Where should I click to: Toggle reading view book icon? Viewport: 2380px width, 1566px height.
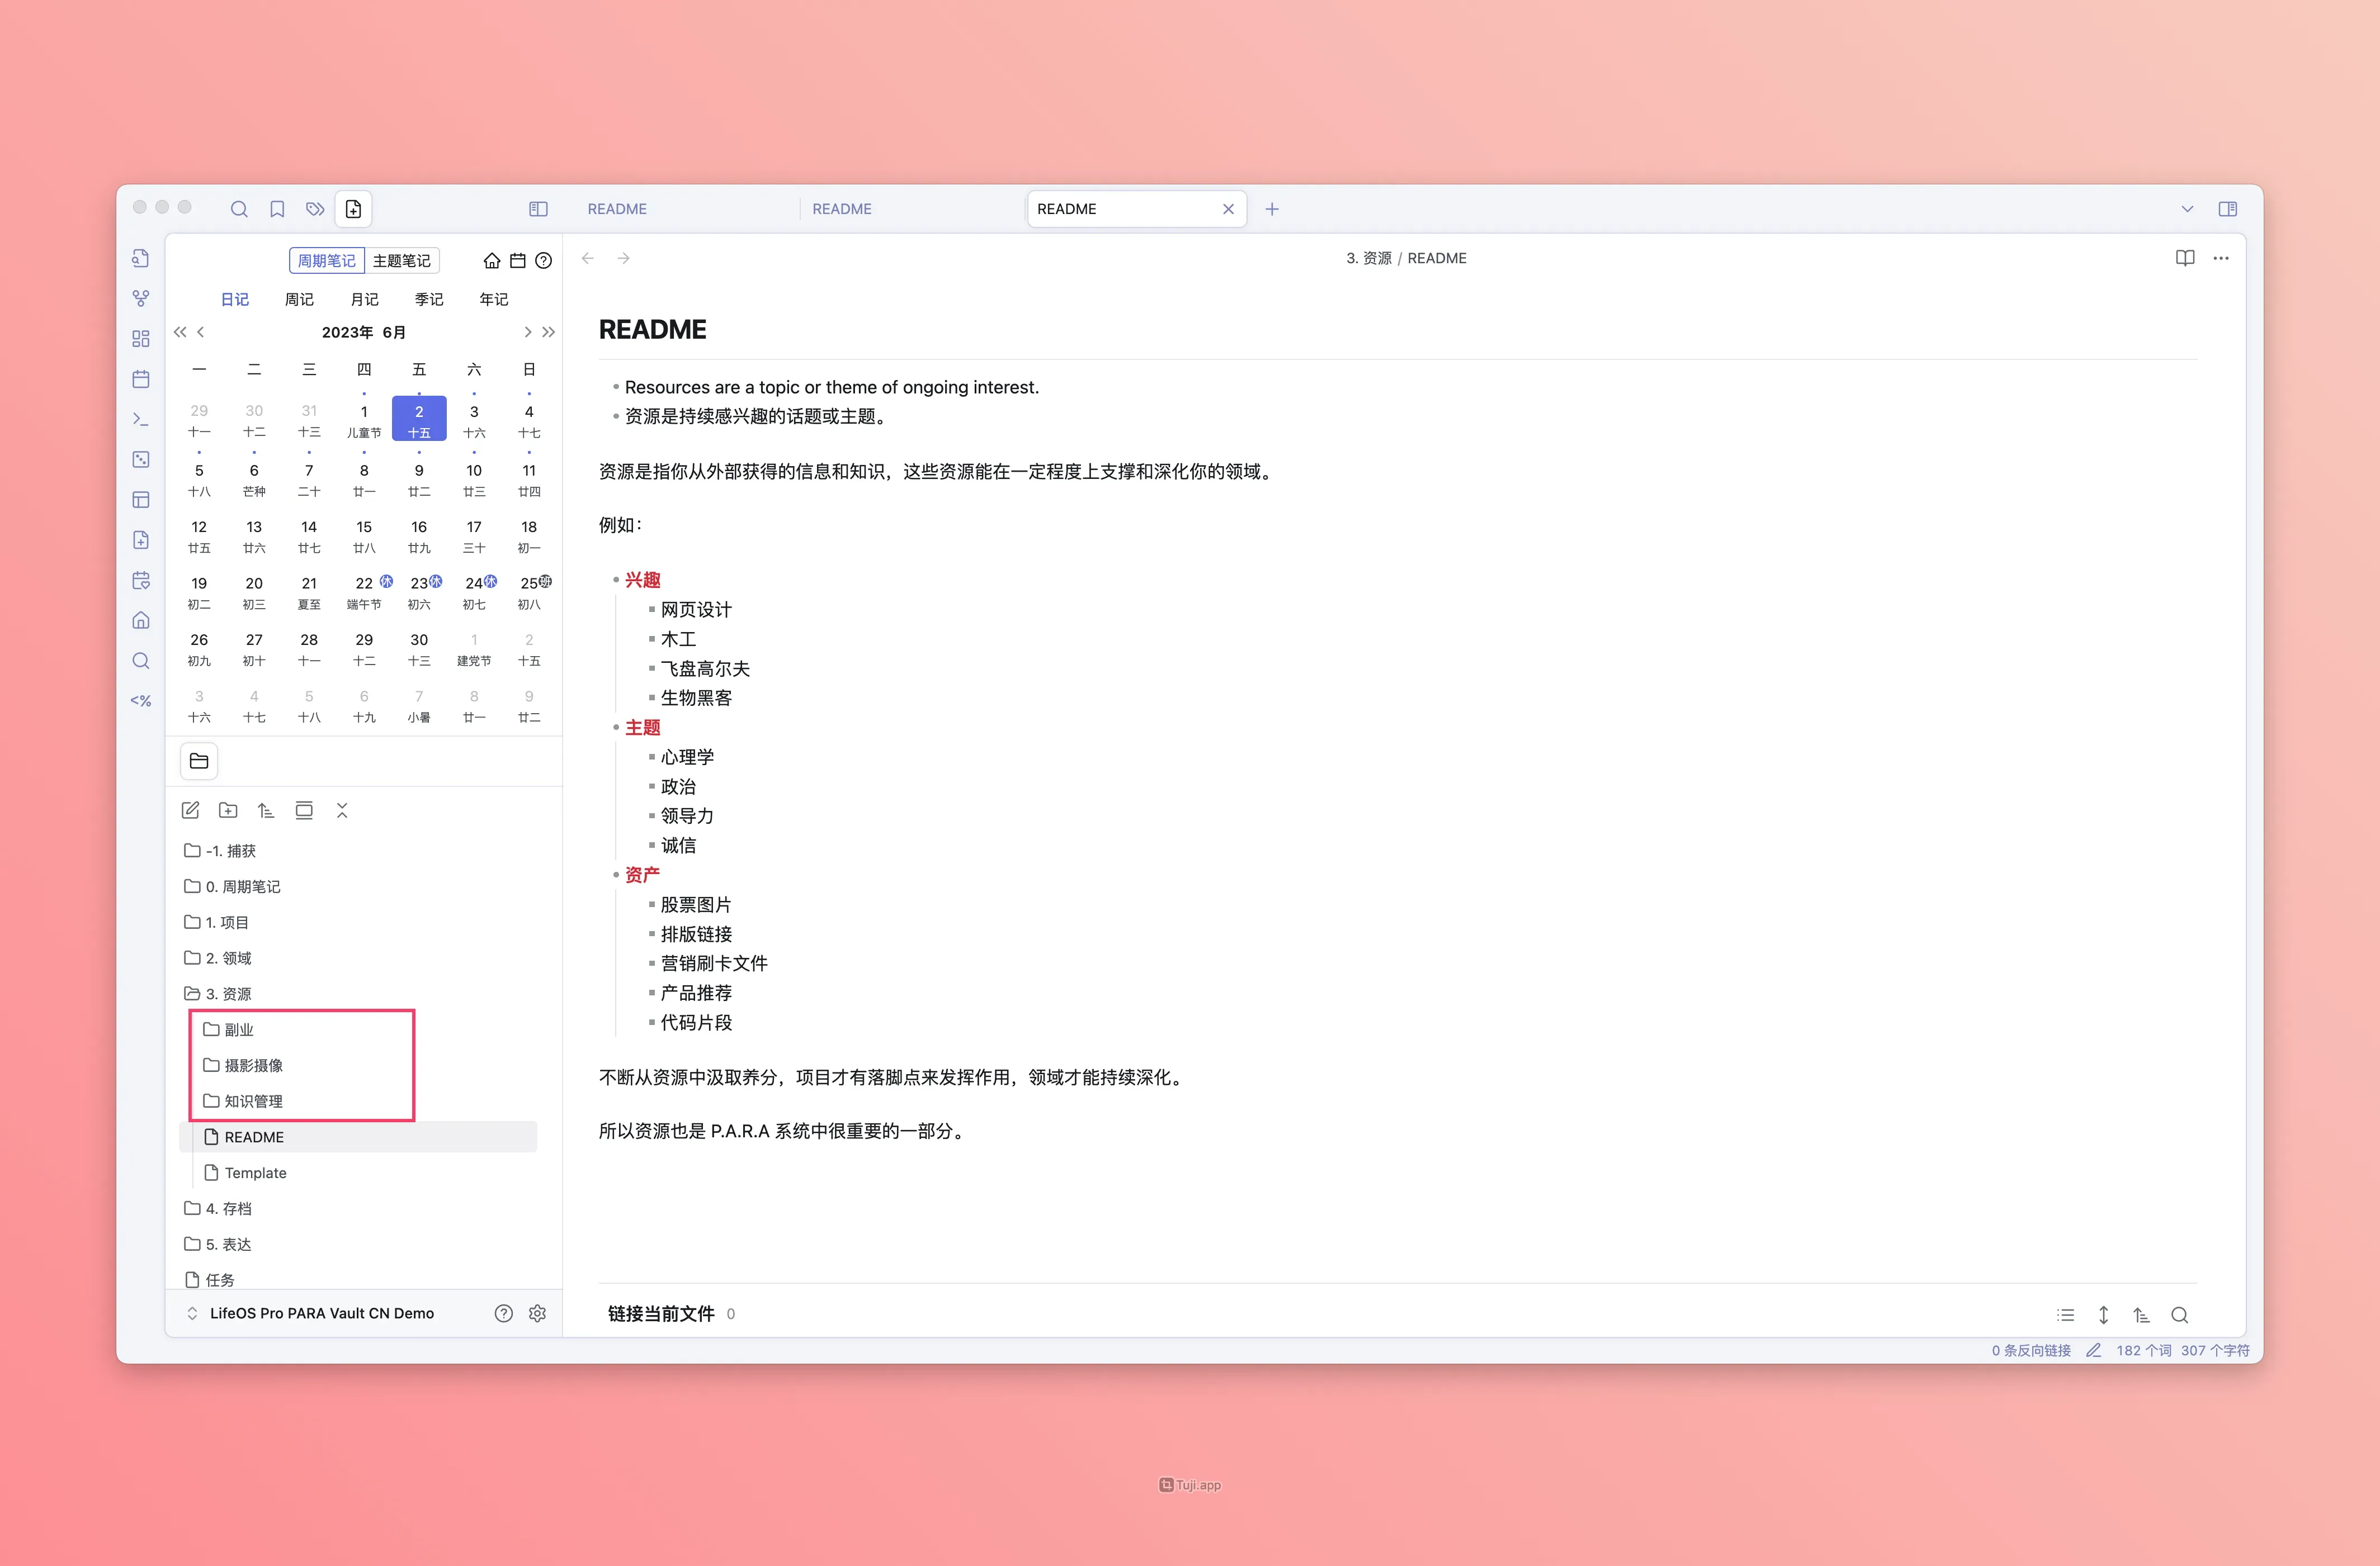point(2185,258)
